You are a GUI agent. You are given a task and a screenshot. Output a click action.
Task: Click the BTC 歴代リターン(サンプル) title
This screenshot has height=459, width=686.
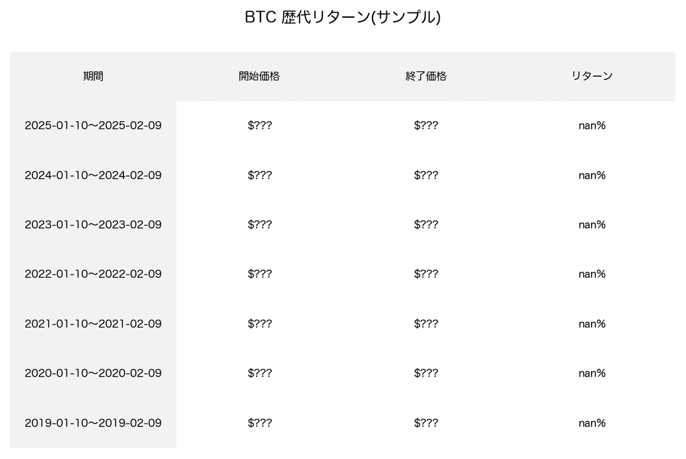pyautogui.click(x=343, y=18)
